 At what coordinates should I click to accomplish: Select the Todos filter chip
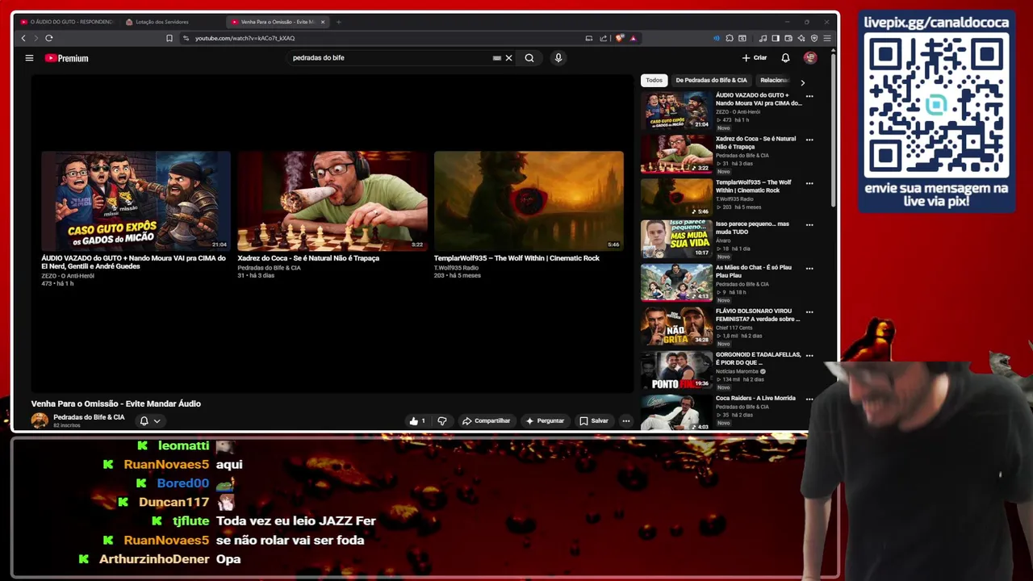coord(654,80)
